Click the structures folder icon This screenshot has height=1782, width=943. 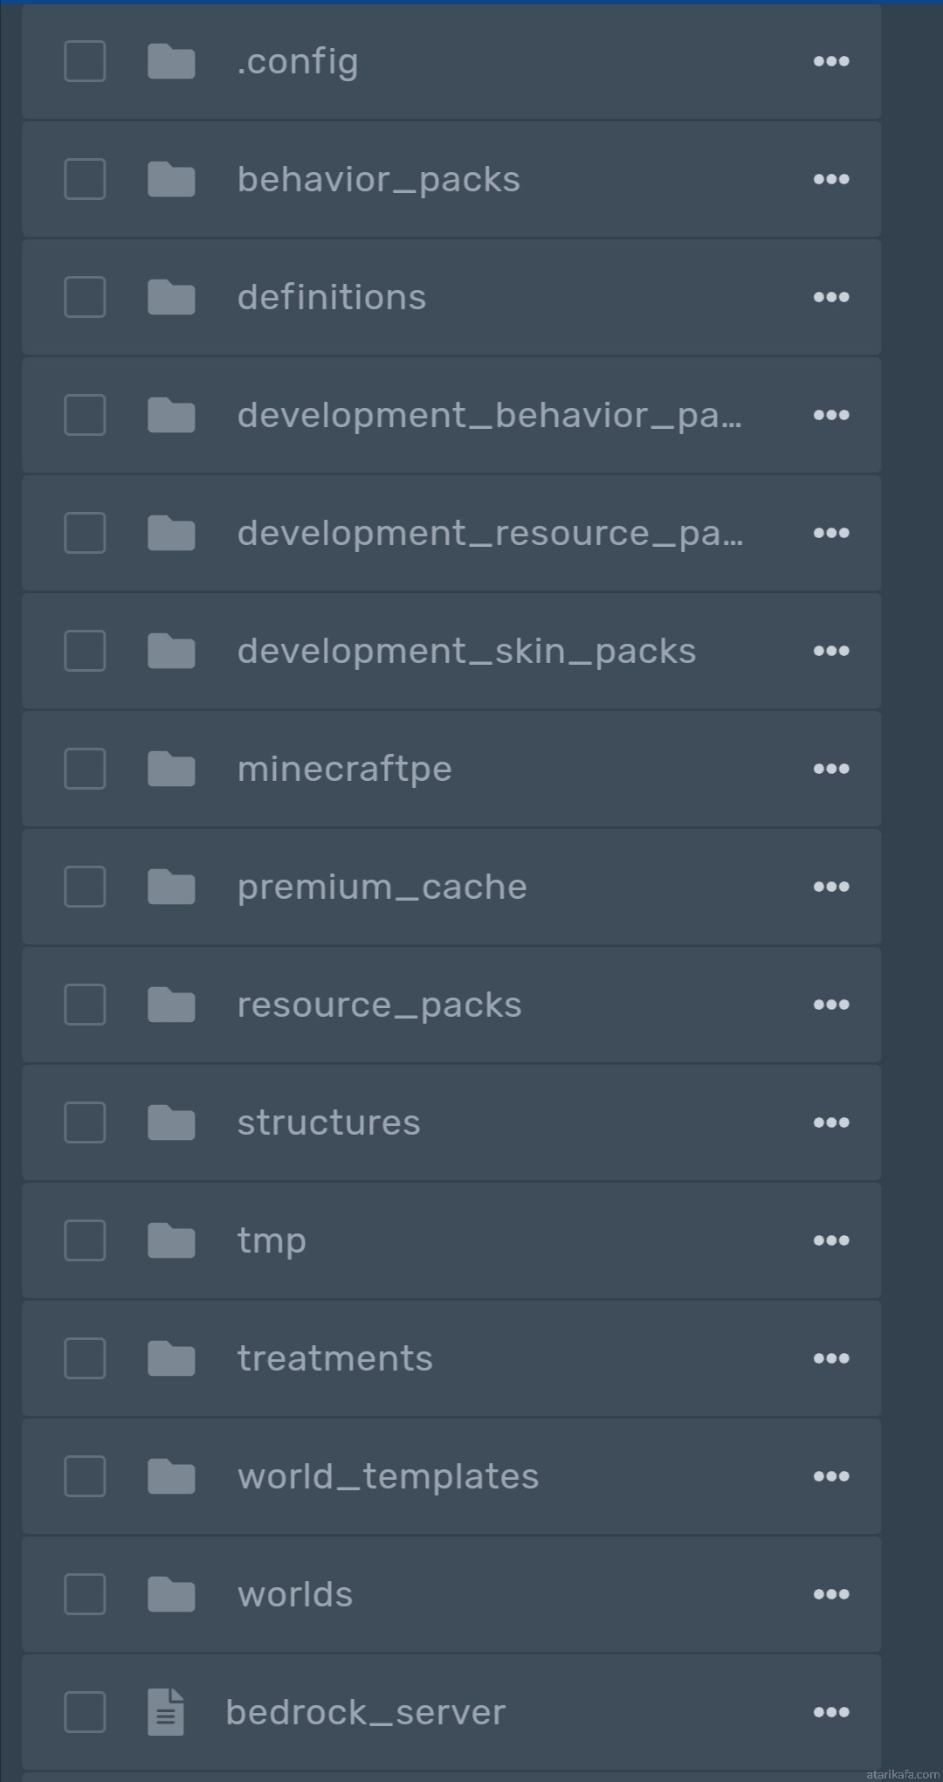coord(171,1122)
